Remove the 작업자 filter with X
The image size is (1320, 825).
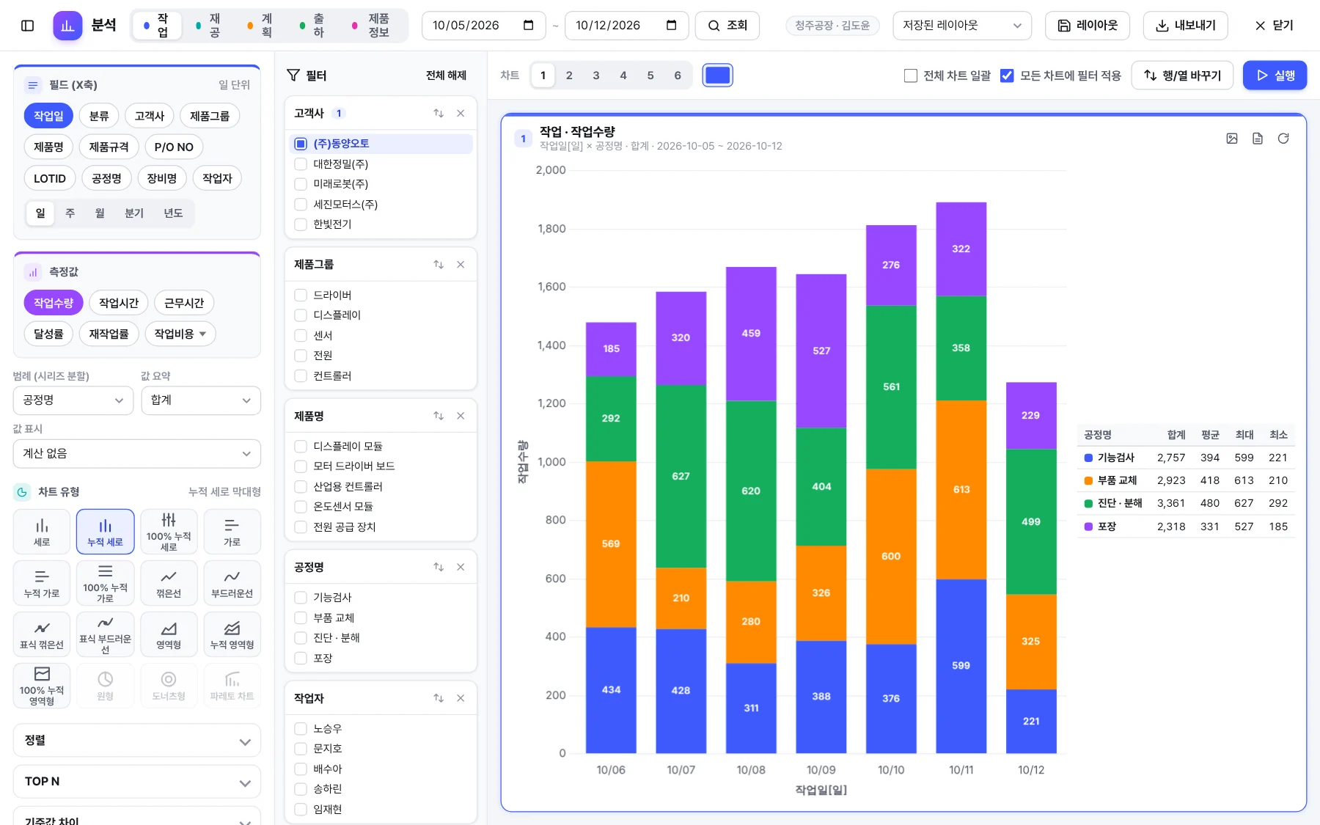click(461, 698)
